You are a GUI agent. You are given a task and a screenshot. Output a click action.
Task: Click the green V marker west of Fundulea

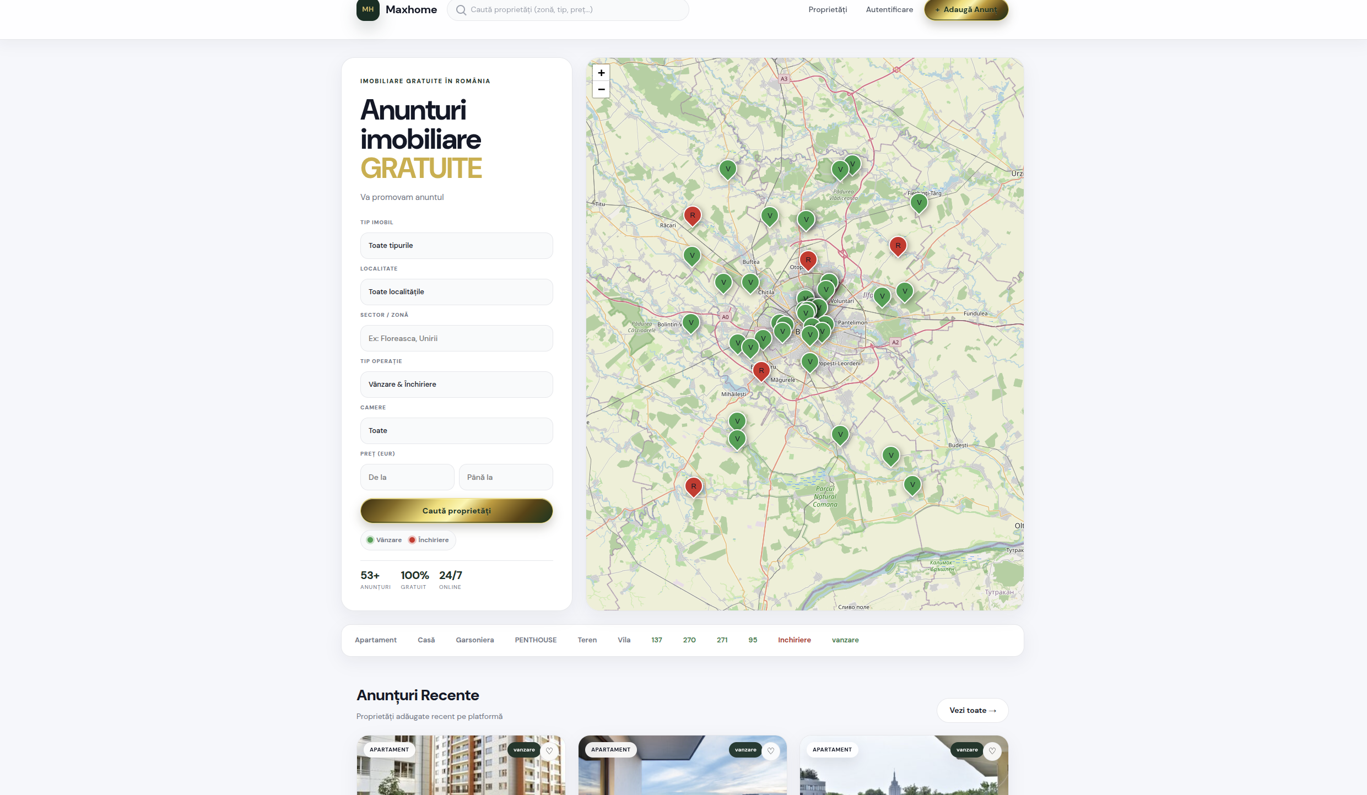(x=905, y=292)
